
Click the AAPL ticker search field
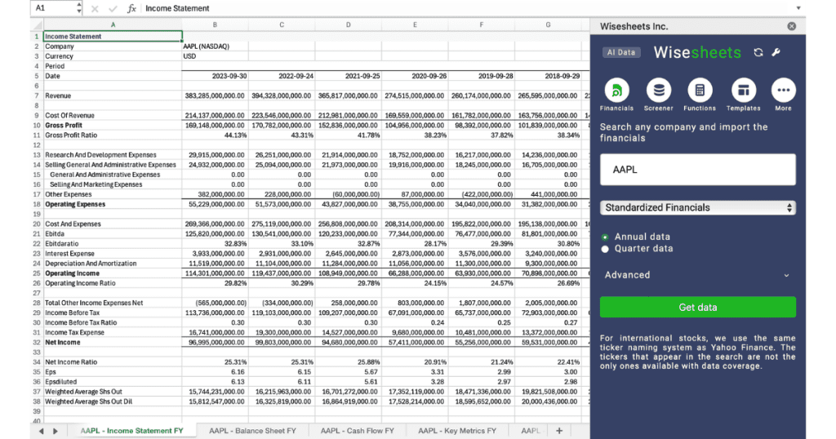pyautogui.click(x=697, y=170)
